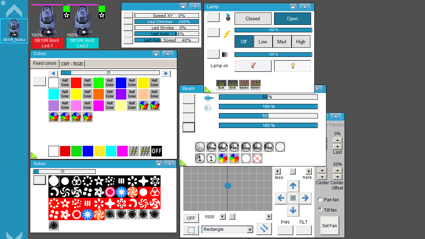425x239 pixels.
Task: Adjust Led Dimmer 100% slider
Action: (167, 22)
